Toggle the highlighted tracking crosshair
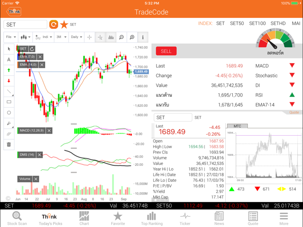 point(100,37)
